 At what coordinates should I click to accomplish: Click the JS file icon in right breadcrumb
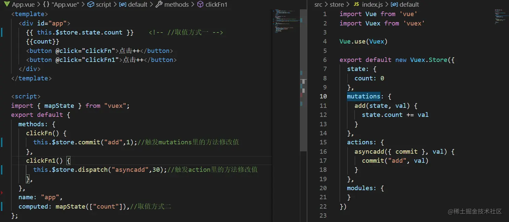(x=356, y=4)
